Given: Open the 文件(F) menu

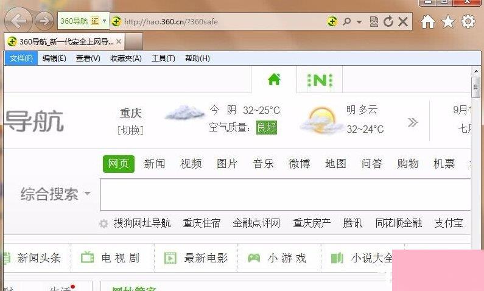Looking at the screenshot, I should tap(21, 58).
